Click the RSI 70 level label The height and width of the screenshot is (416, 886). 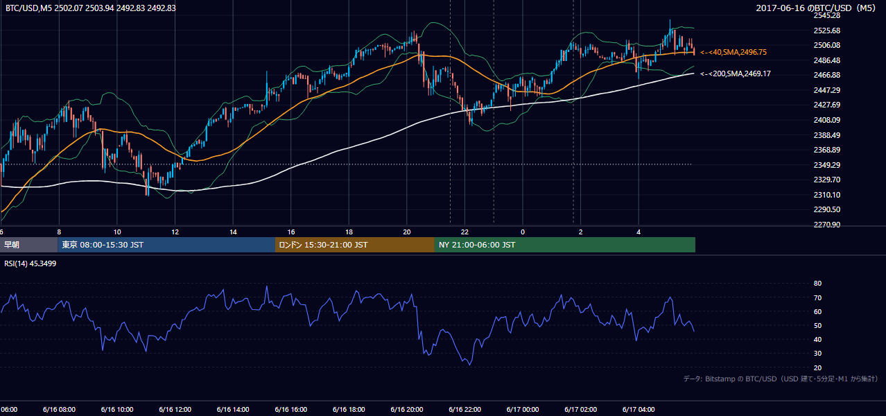click(x=817, y=297)
